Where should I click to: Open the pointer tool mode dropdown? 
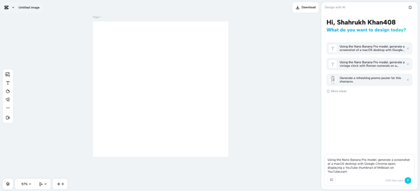43,184
